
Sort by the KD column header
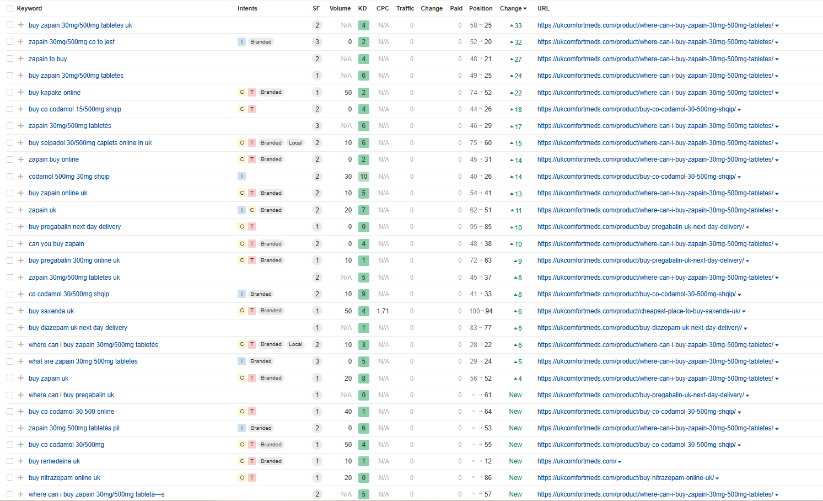click(x=362, y=8)
